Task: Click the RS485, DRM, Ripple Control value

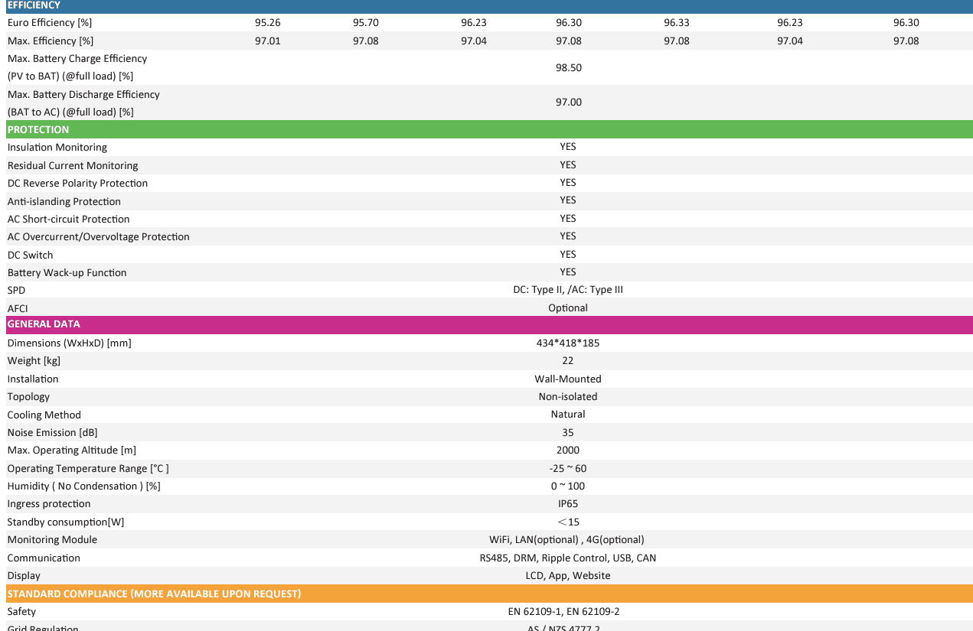Action: (x=568, y=558)
